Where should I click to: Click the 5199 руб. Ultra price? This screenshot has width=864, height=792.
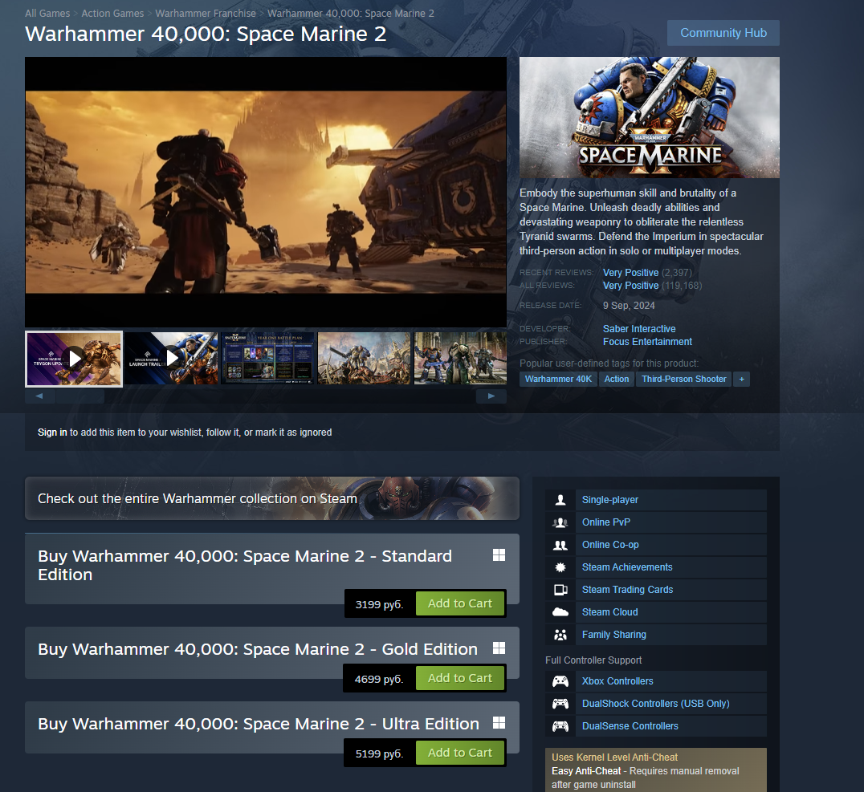click(379, 753)
